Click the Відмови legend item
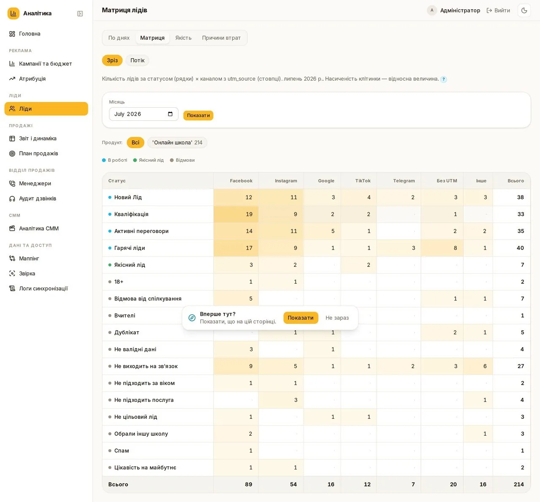 pos(182,160)
